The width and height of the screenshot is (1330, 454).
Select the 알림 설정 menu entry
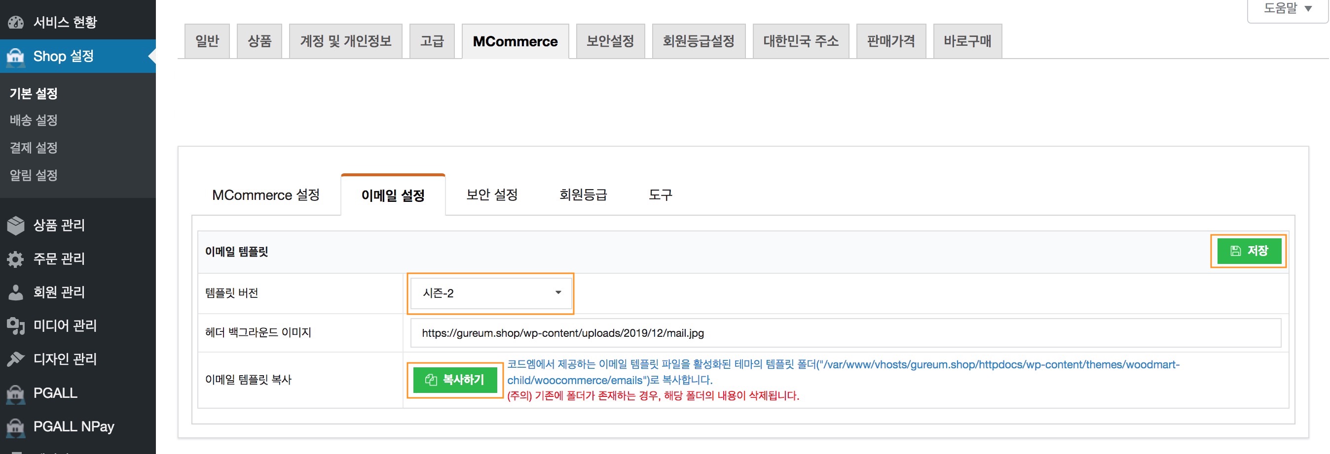[33, 175]
